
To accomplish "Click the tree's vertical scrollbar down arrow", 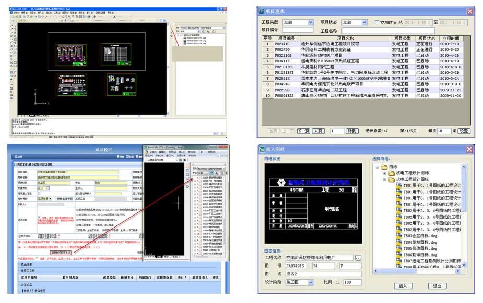I will tap(464, 265).
